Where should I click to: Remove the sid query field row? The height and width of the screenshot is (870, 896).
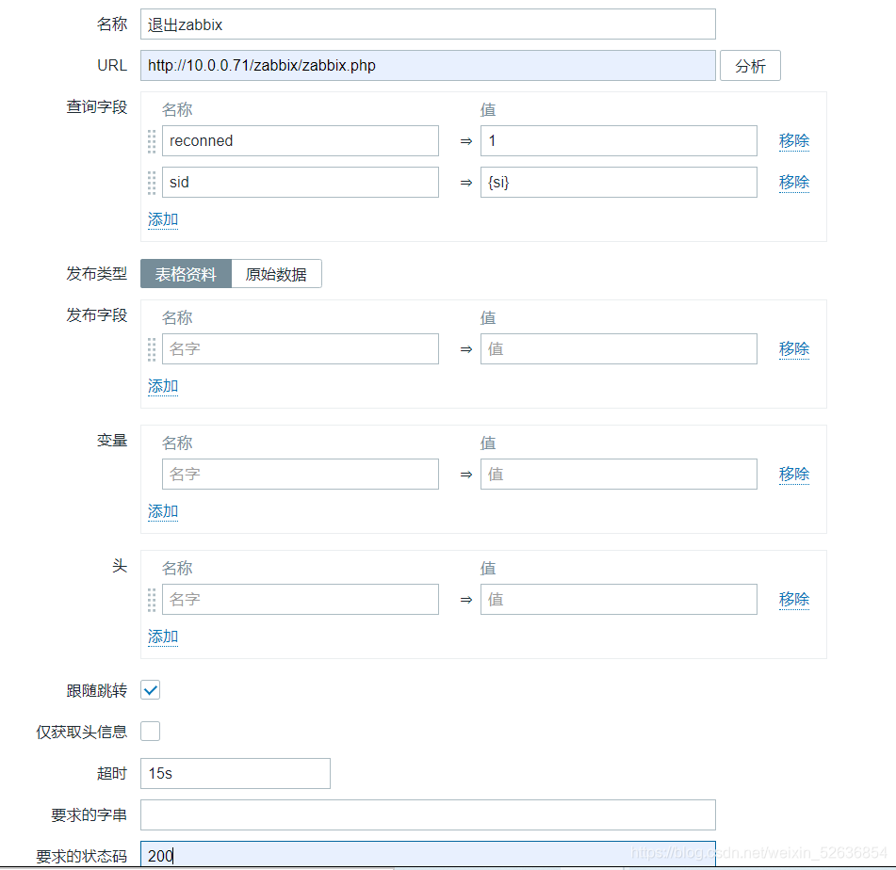(793, 183)
